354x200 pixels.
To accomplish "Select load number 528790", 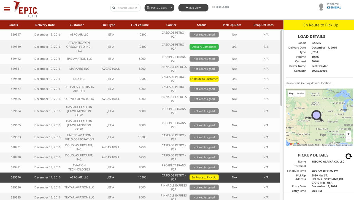I will click(x=16, y=157).
